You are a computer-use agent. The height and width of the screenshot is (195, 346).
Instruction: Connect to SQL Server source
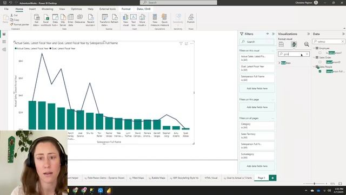63,20
